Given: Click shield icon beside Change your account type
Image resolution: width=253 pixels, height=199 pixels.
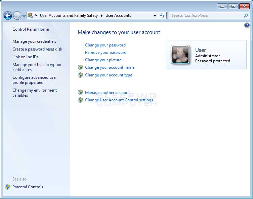Looking at the screenshot, I should point(80,75).
